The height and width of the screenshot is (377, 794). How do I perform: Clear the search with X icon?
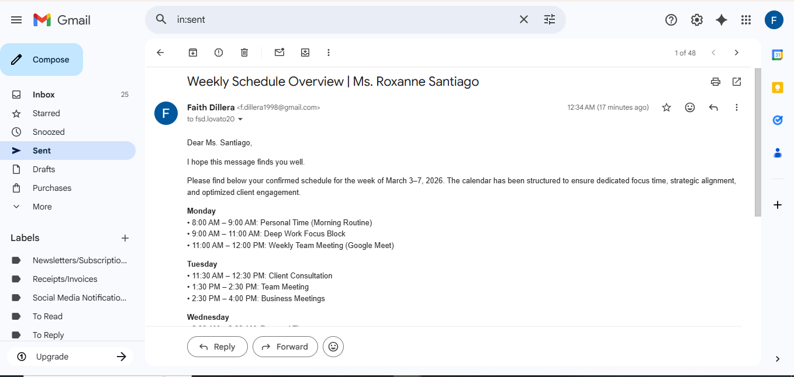pos(524,19)
